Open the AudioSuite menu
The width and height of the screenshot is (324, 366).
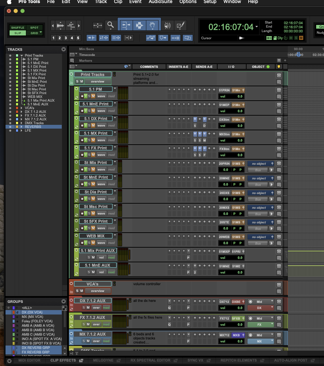pos(160,2)
